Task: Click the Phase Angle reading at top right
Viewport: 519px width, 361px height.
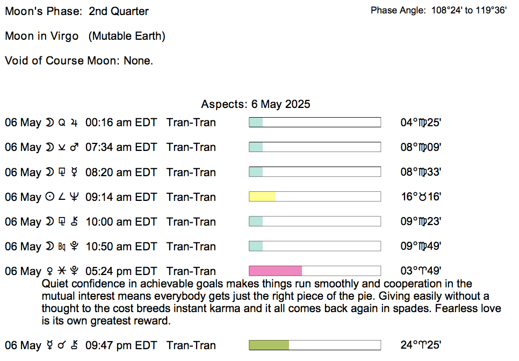Action: tap(438, 11)
